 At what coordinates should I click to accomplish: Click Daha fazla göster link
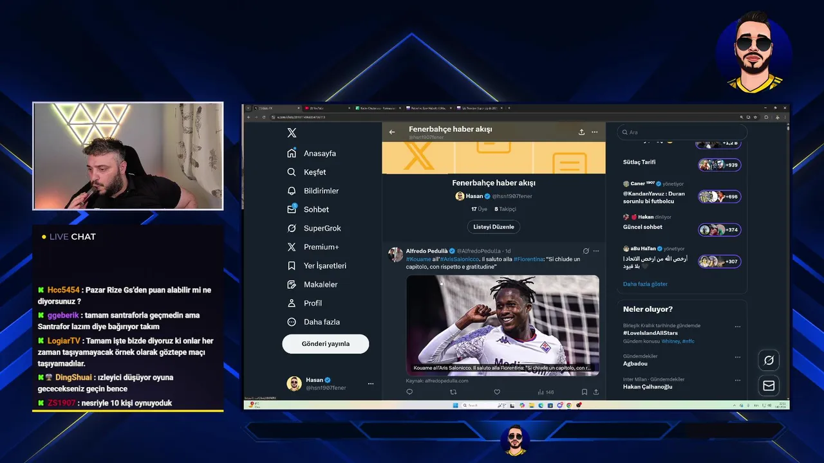pos(645,284)
